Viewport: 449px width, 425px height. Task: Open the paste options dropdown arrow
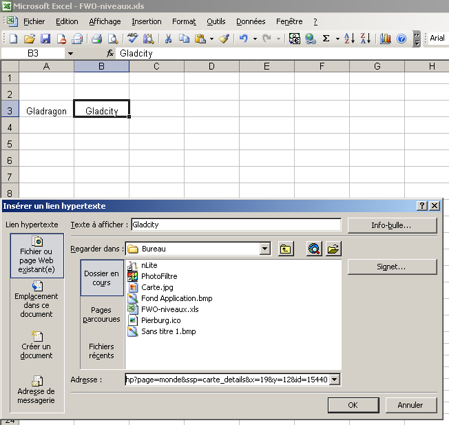tap(211, 39)
